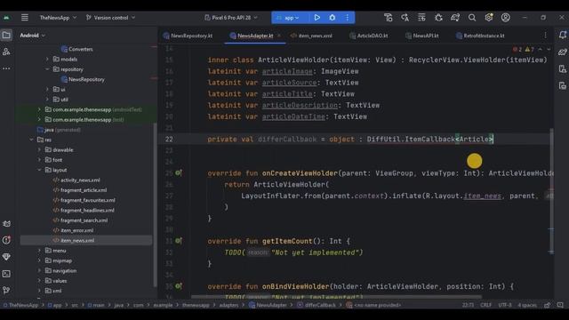Switch to NewsRepository.kt tab
Viewport: 569px width, 320px height.
tap(188, 36)
